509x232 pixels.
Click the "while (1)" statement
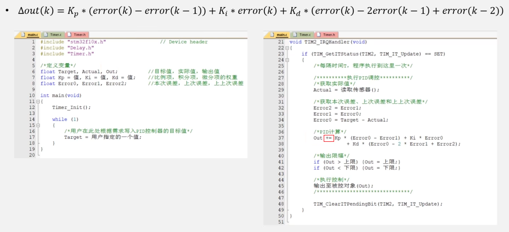click(x=65, y=119)
